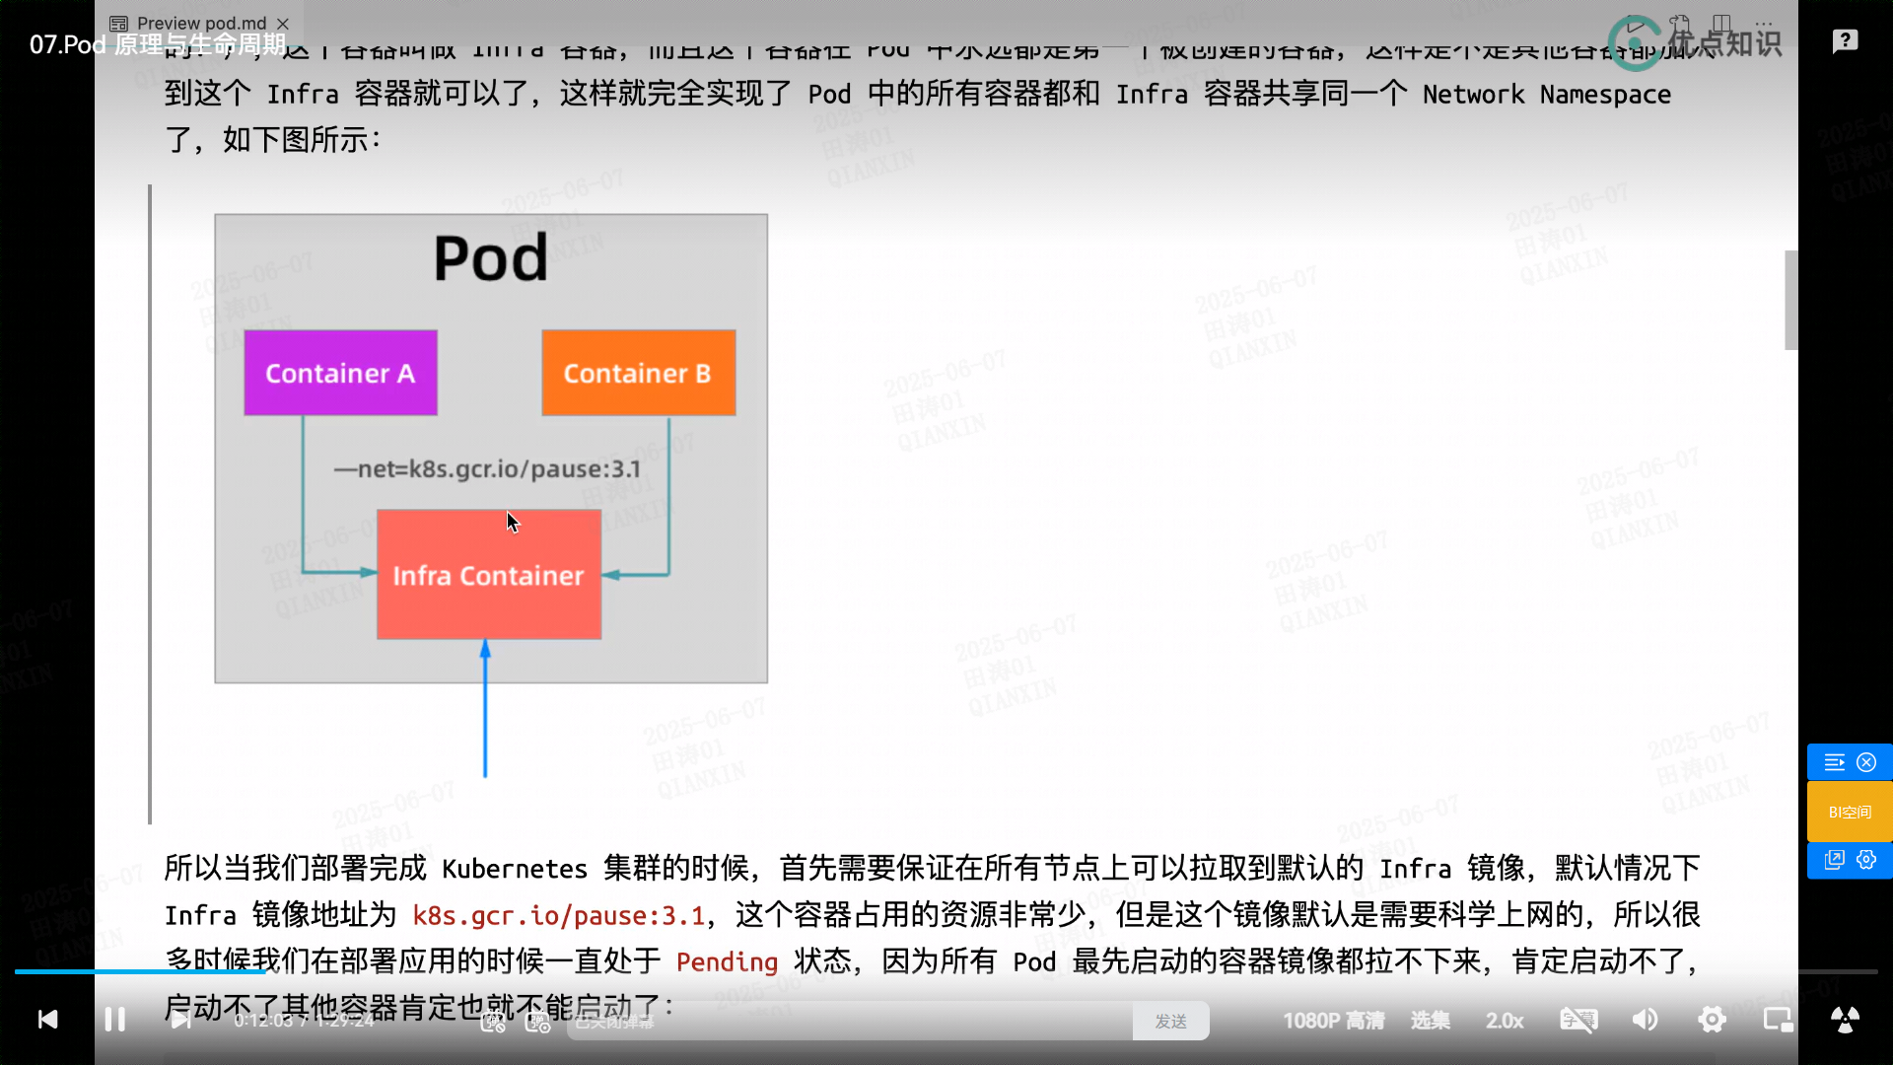Click the danmaku comment input field
Viewport: 1893px width, 1065px height.
point(848,1022)
